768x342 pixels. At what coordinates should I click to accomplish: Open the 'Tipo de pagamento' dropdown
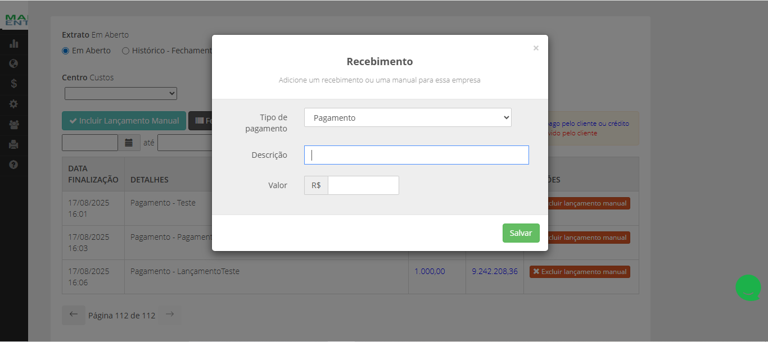408,117
